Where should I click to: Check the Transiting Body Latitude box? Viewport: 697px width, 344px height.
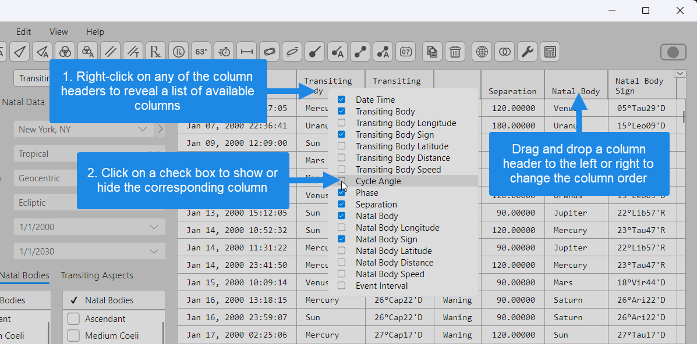coord(341,146)
